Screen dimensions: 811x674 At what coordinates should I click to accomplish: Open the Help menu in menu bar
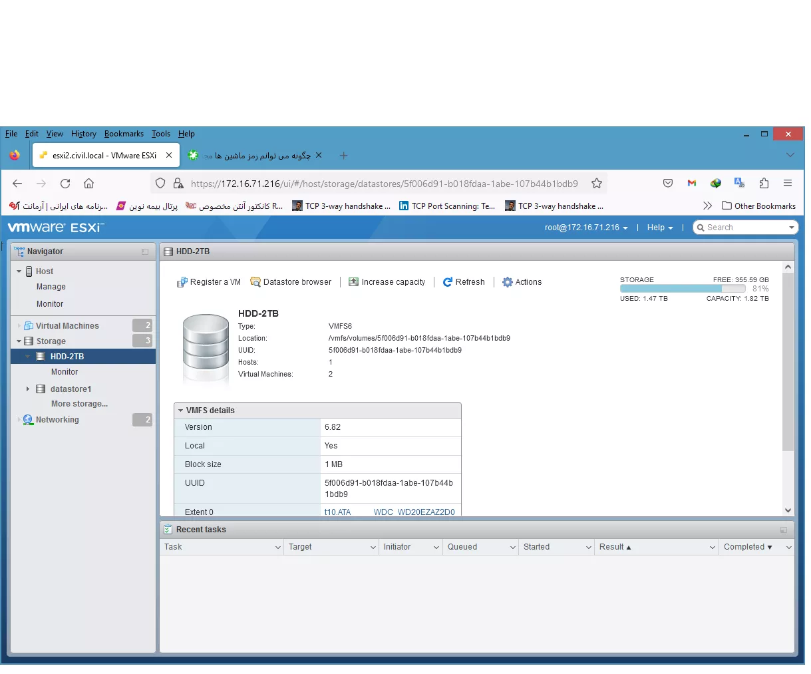[x=186, y=134]
